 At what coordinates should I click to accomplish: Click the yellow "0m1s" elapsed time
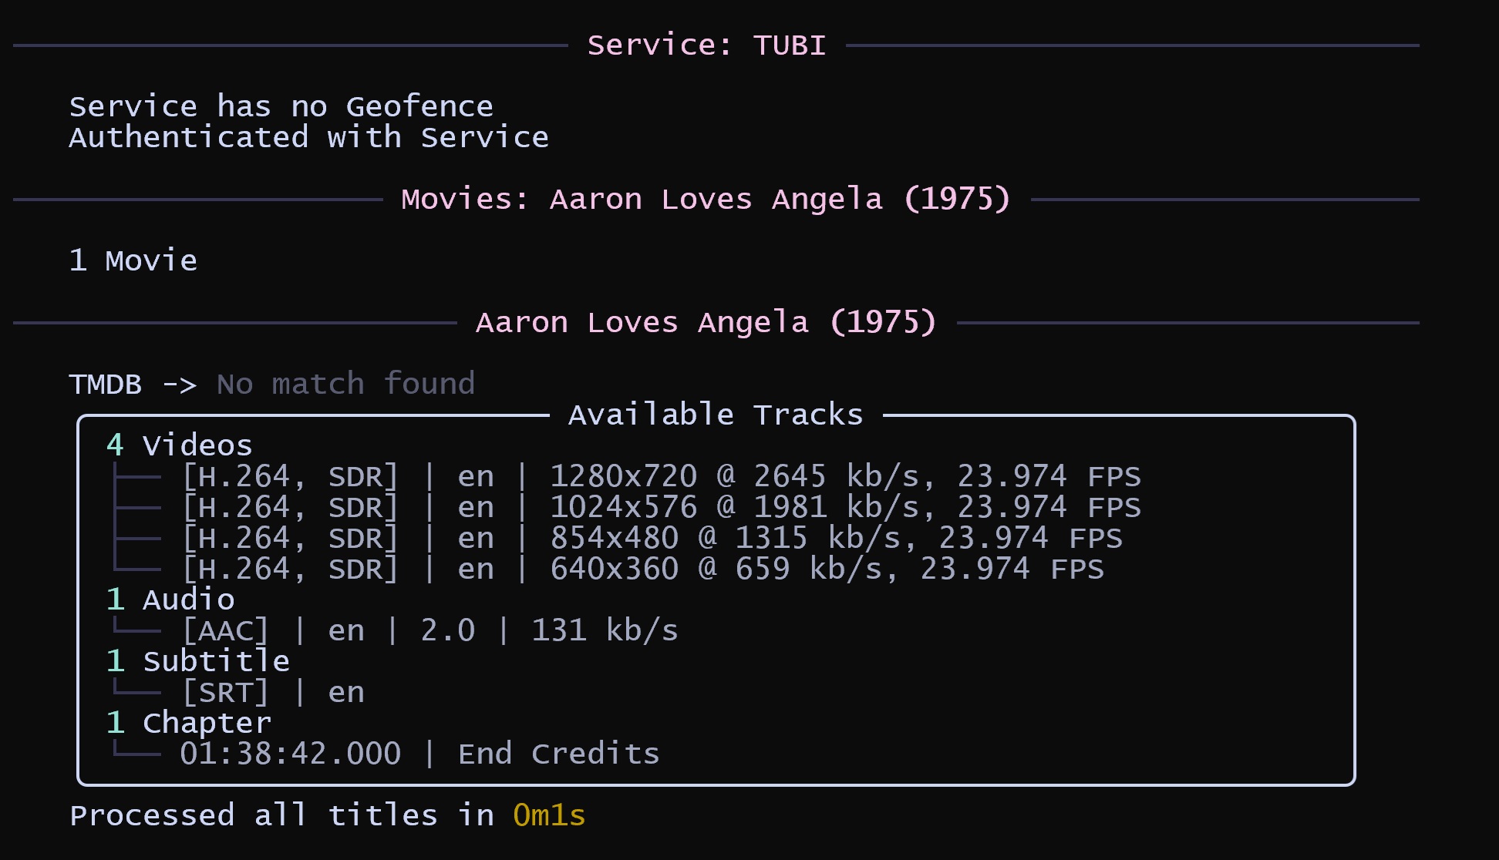click(x=549, y=816)
